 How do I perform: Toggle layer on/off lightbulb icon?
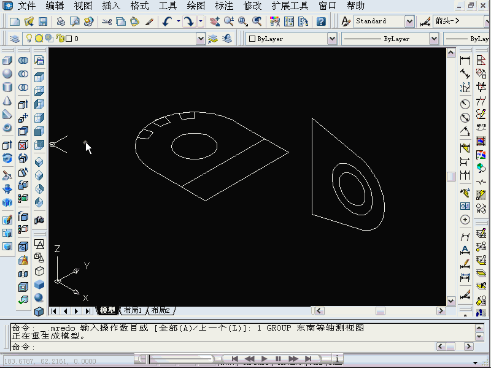29,39
